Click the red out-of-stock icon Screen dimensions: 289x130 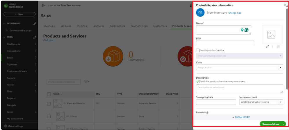pos(185,56)
